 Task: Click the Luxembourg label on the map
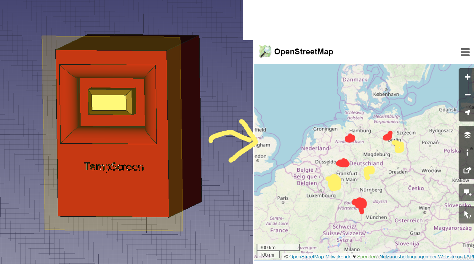pyautogui.click(x=321, y=195)
